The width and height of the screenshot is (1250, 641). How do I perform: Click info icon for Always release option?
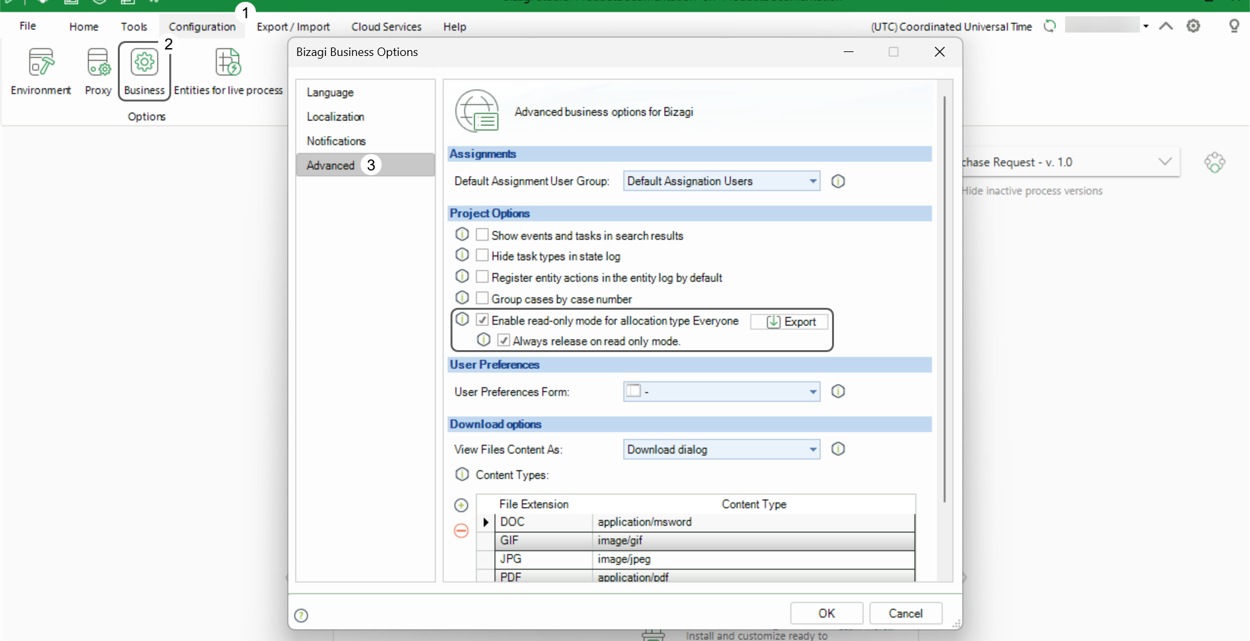[x=484, y=340]
